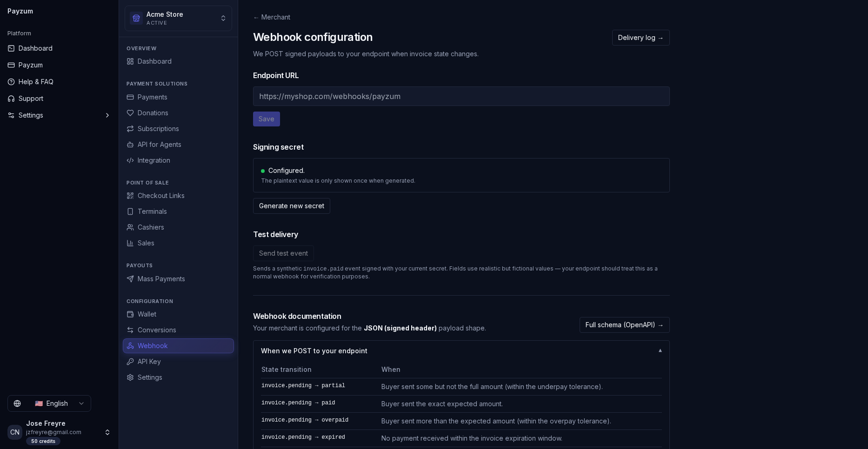This screenshot has width=868, height=449.
Task: Click the jzfreyre@gmail.com email text
Action: click(x=53, y=432)
